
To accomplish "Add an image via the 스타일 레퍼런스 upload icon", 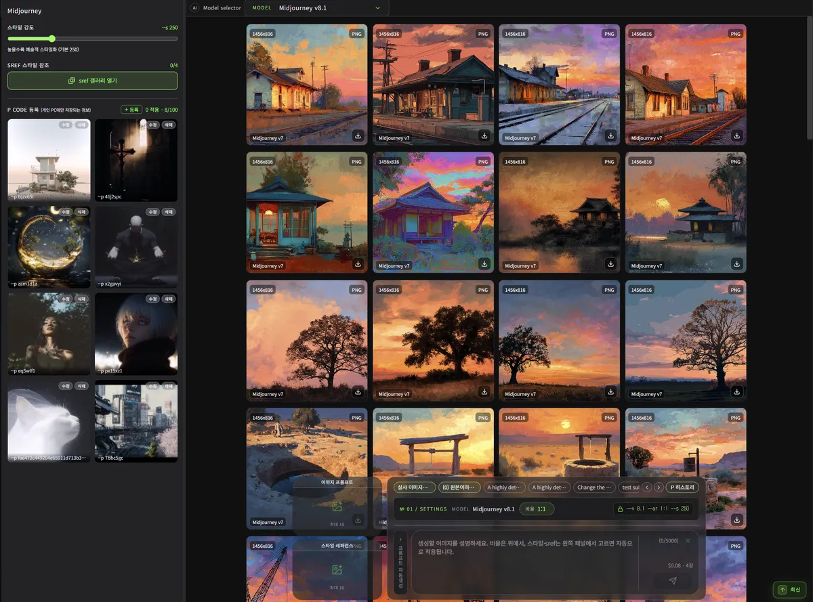I will (x=337, y=570).
